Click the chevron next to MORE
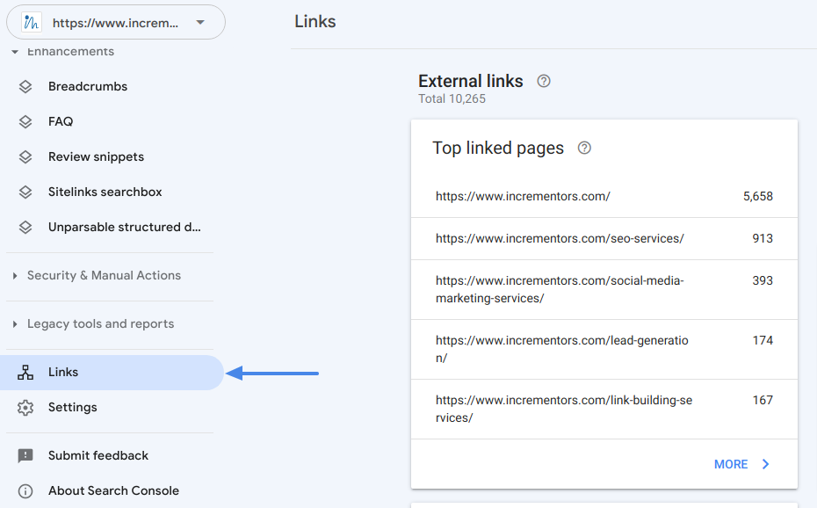The height and width of the screenshot is (508, 817). 765,464
